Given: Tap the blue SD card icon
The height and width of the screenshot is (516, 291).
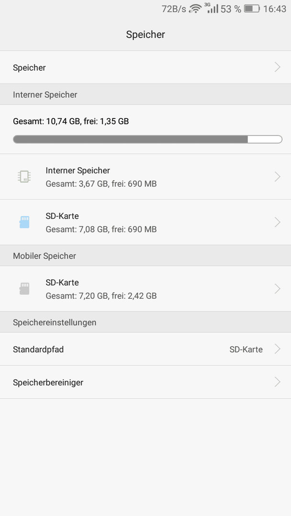Looking at the screenshot, I should point(24,222).
